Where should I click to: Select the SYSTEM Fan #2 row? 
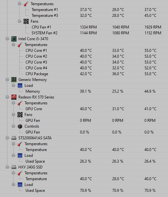click(x=84, y=33)
